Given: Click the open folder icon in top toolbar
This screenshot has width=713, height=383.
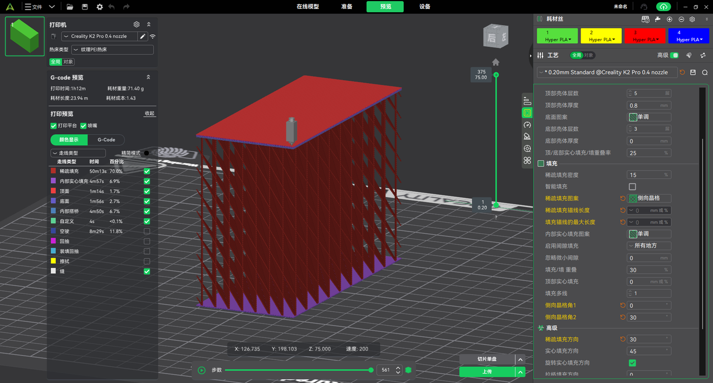Looking at the screenshot, I should coord(70,7).
